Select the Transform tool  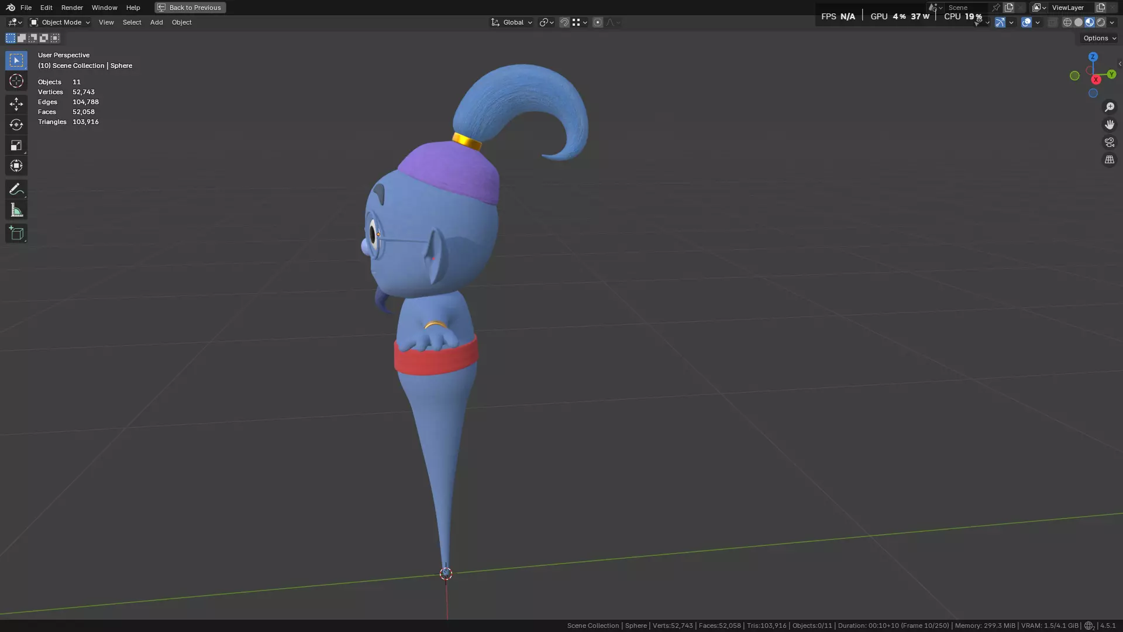click(16, 166)
